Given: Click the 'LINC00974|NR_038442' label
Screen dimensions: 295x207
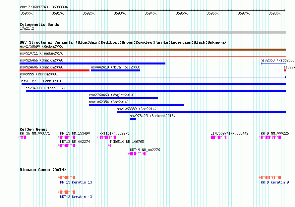Looking at the screenshot, I should pyautogui.click(x=229, y=134).
